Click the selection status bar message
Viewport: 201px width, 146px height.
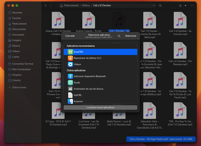161,139
